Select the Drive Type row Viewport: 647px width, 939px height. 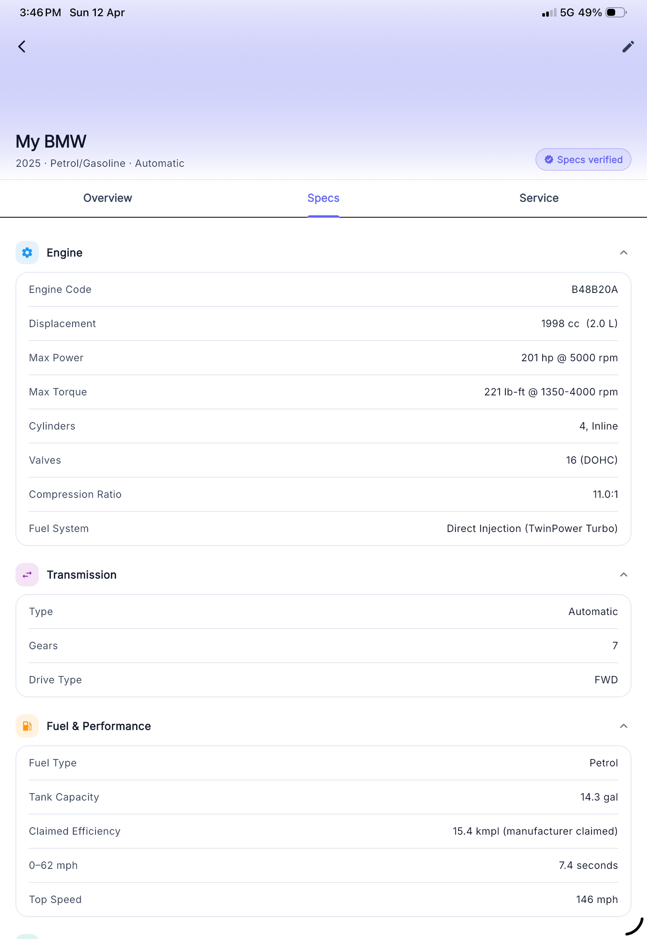pos(323,680)
